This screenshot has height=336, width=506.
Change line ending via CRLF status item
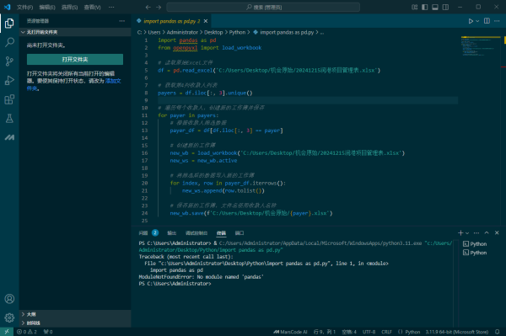[x=386, y=332]
